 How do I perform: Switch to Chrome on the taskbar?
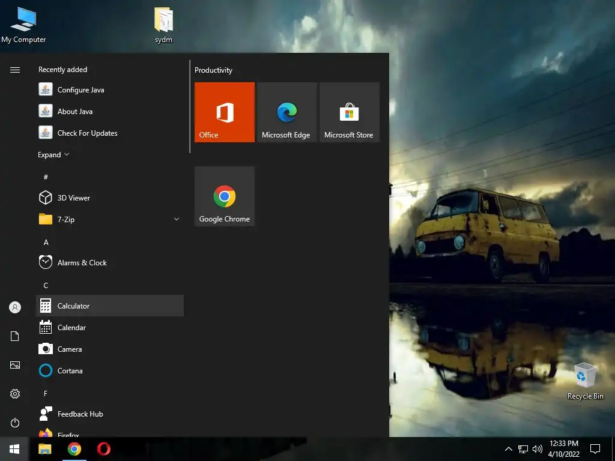tap(74, 449)
